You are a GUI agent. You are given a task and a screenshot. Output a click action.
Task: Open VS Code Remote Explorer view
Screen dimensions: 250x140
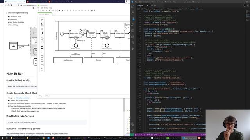(x=133, y=31)
